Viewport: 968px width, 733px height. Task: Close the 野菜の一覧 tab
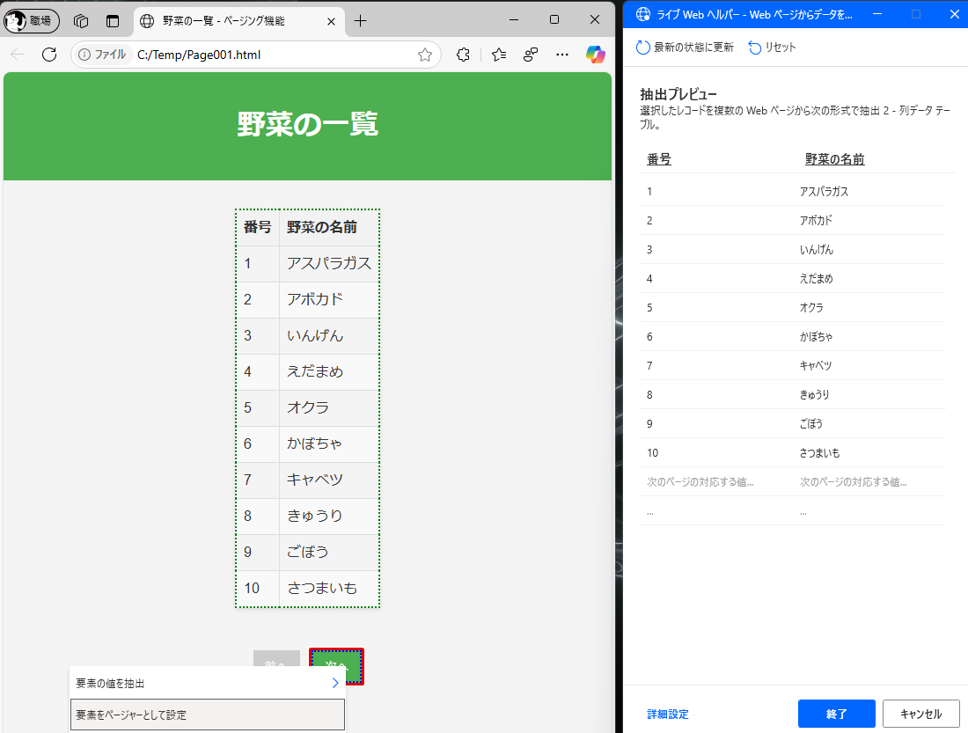pyautogui.click(x=331, y=22)
